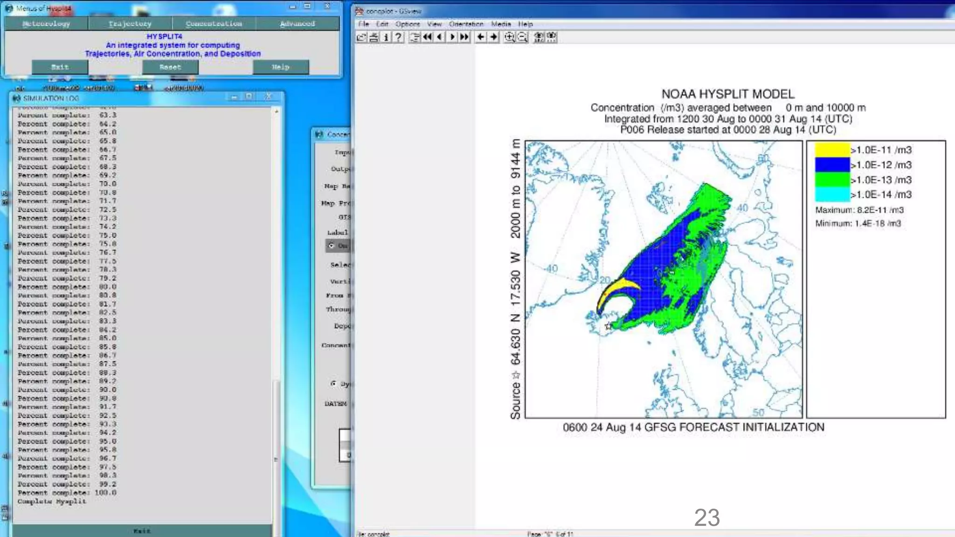
Task: Click the help question mark icon
Action: click(398, 37)
